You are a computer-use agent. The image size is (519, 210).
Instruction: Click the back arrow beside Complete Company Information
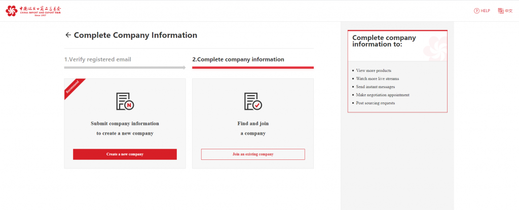(x=68, y=35)
